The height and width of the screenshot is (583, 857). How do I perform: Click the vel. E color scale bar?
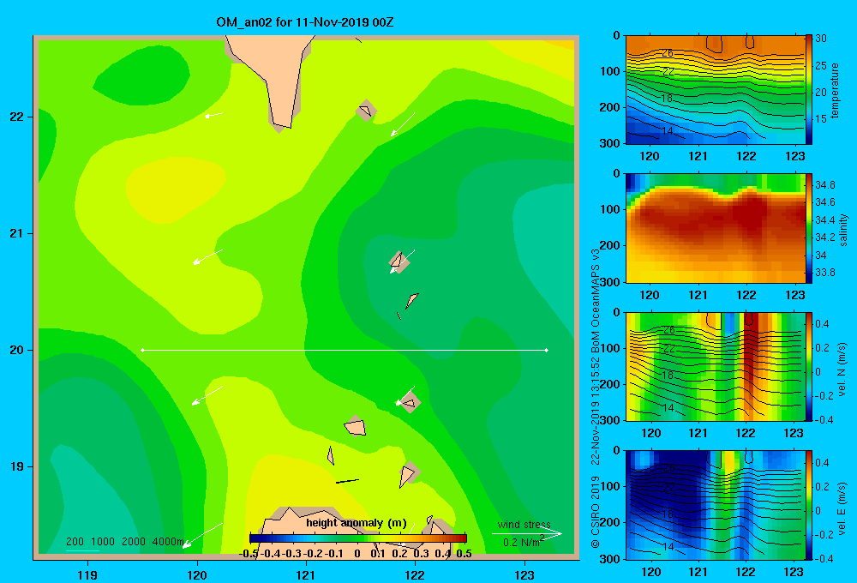808,505
